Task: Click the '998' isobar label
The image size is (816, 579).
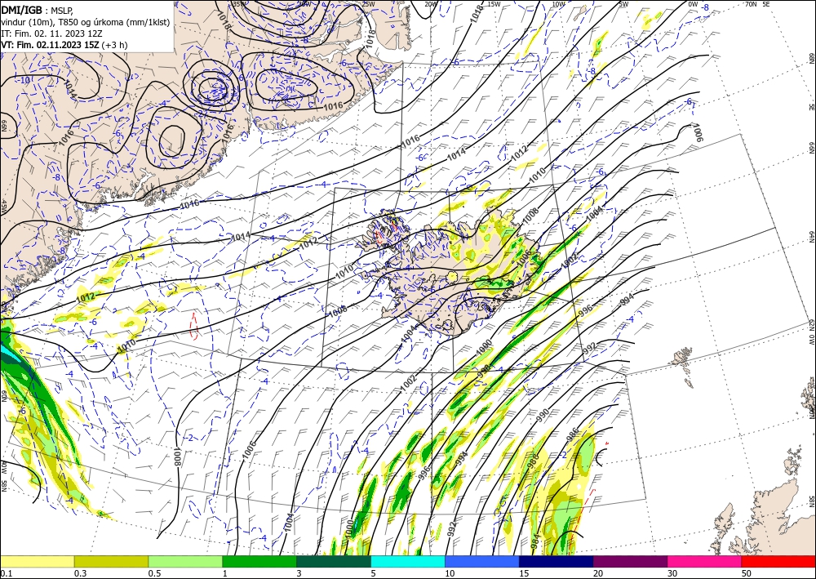Action: pyautogui.click(x=483, y=371)
